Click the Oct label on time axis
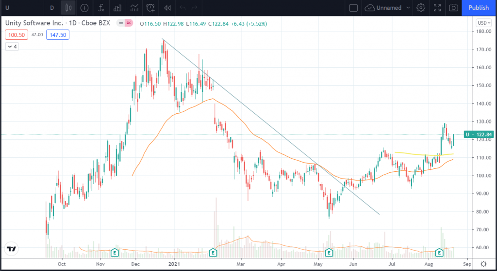 click(x=62, y=264)
